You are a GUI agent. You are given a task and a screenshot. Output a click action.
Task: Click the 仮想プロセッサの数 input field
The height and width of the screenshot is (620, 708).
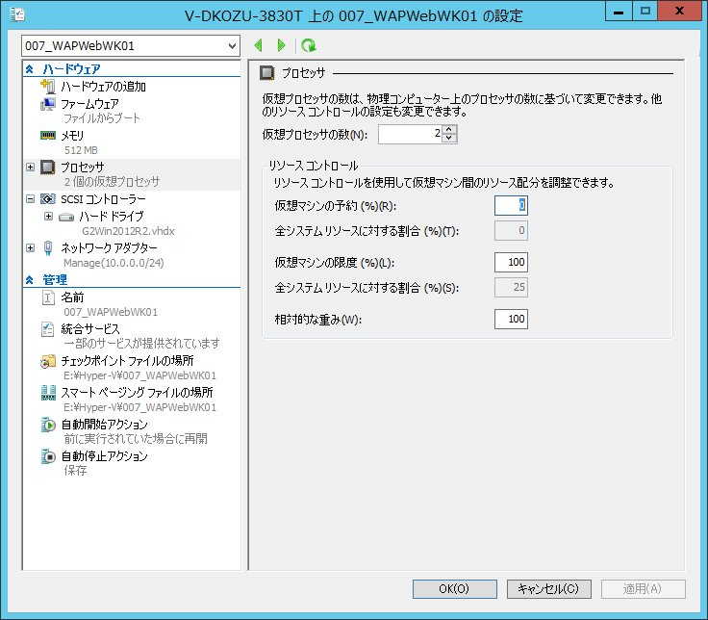coord(410,134)
